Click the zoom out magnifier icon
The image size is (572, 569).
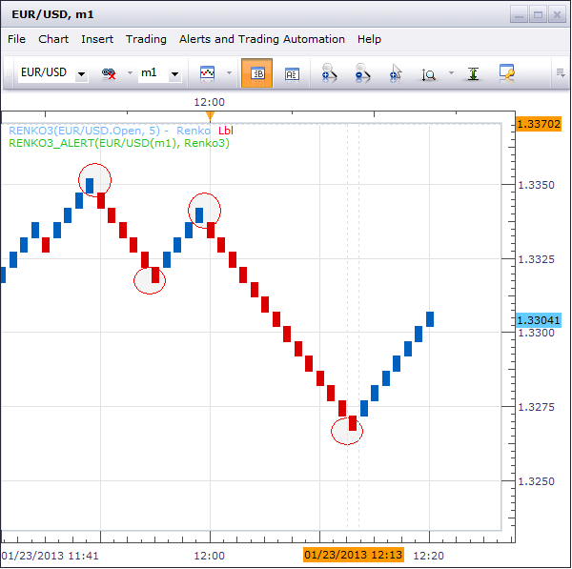(x=362, y=71)
